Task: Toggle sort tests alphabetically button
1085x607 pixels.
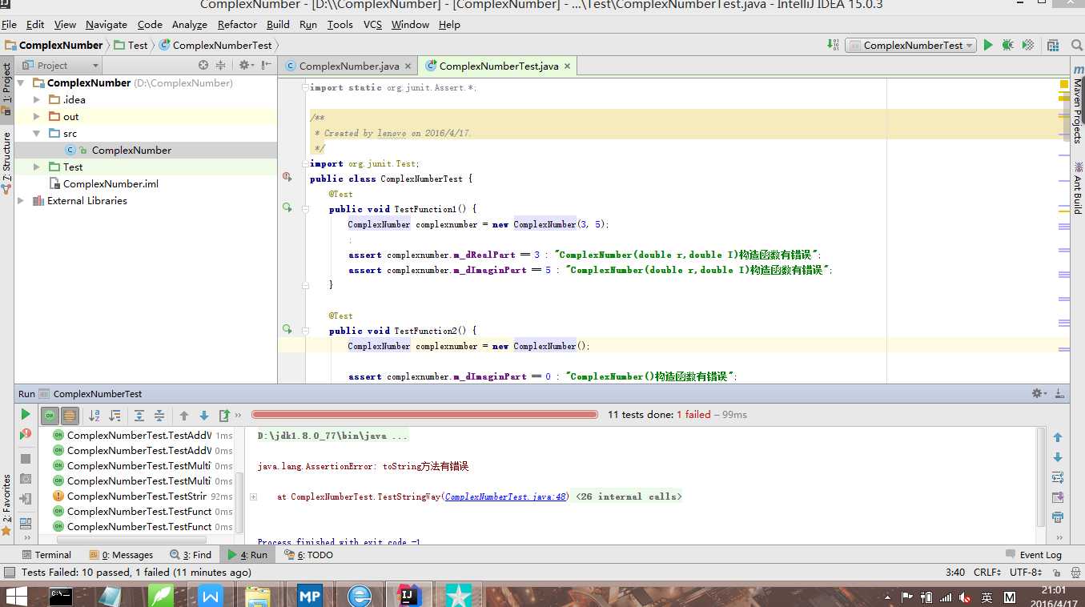Action: point(94,416)
